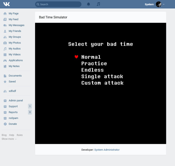The image size is (175, 166).
Task: Click the Help footer link
Action: [12, 135]
